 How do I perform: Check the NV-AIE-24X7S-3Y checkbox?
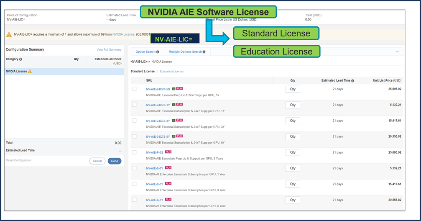pos(135,121)
